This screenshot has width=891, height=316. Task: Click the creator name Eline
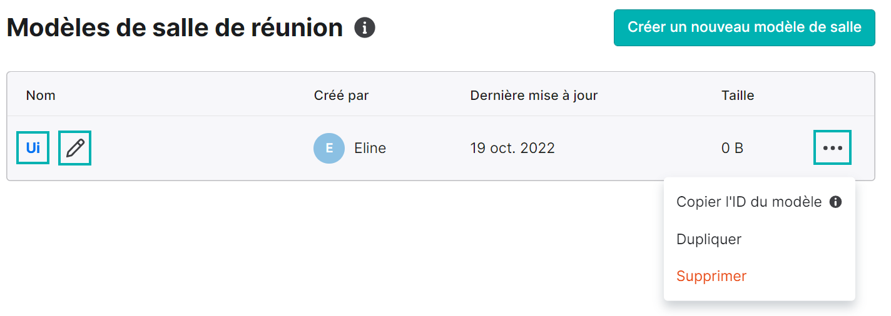pyautogui.click(x=370, y=148)
